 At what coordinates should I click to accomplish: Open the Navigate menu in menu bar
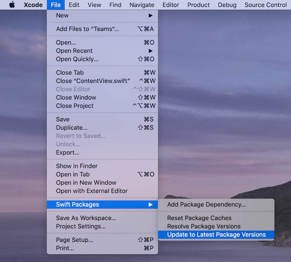tap(142, 5)
